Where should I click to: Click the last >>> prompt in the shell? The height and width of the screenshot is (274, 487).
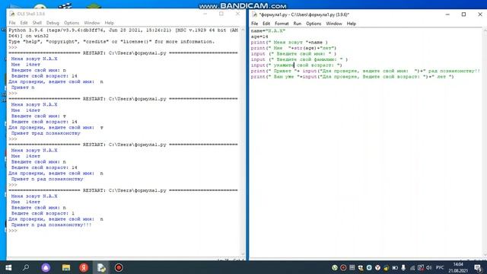pos(13,231)
